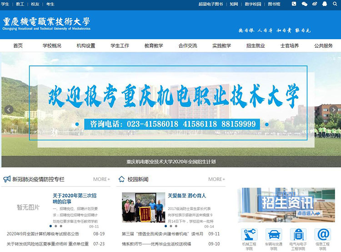Open 关于转发低风险地区夏季重点场所 notice
Screen dimensions: 341x252
pyautogui.click(x=48, y=244)
